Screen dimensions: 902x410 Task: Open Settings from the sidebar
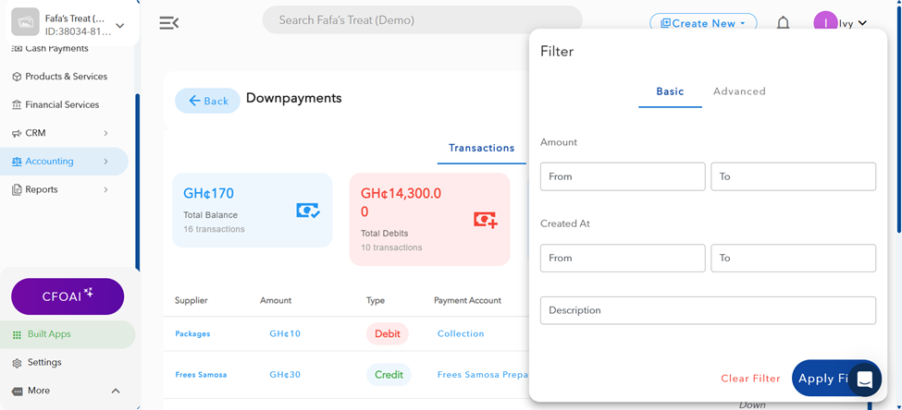point(44,363)
